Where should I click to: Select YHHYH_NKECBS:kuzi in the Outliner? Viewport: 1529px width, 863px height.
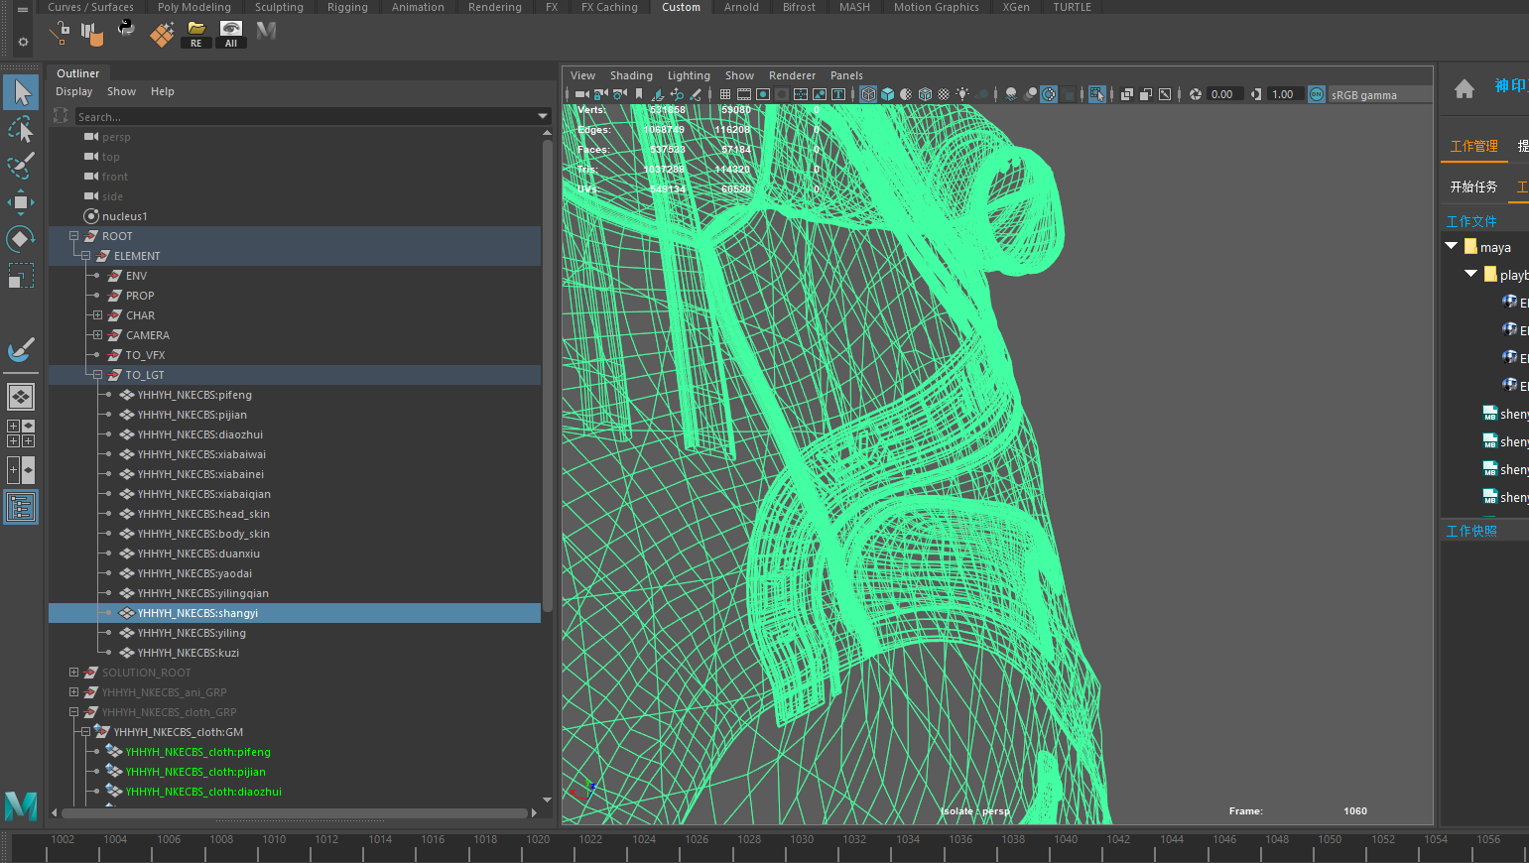click(x=188, y=653)
